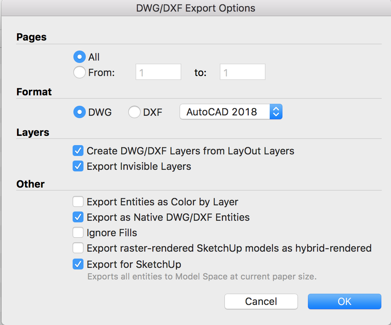Toggle Create DWG/DXF Layers from LayOut Layers

(78, 151)
